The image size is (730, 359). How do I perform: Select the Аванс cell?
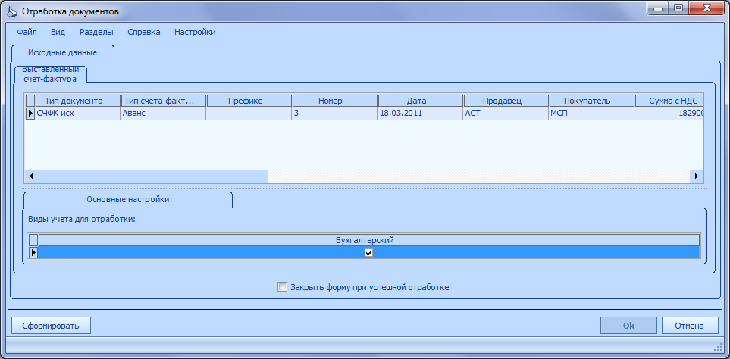click(164, 113)
